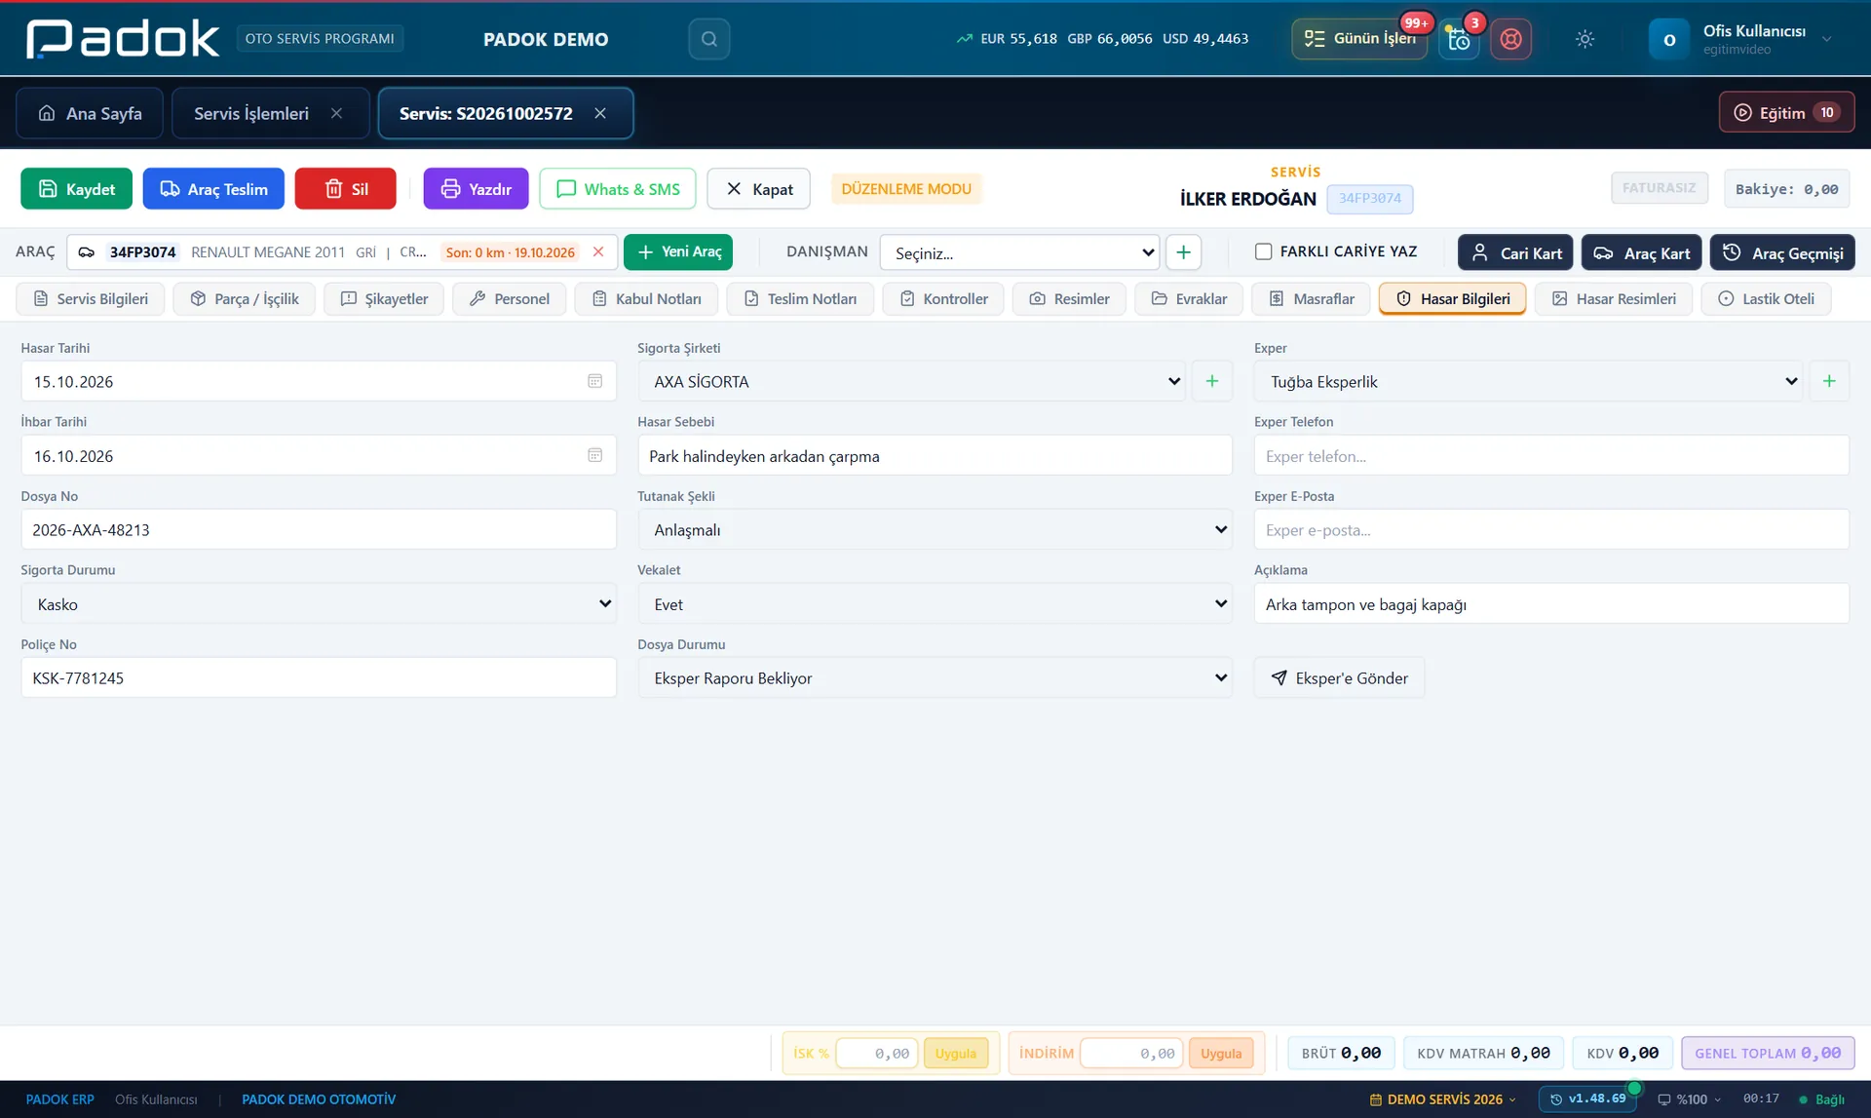Add new Danışman with plus icon
Viewport: 1871px width, 1118px height.
tap(1183, 252)
